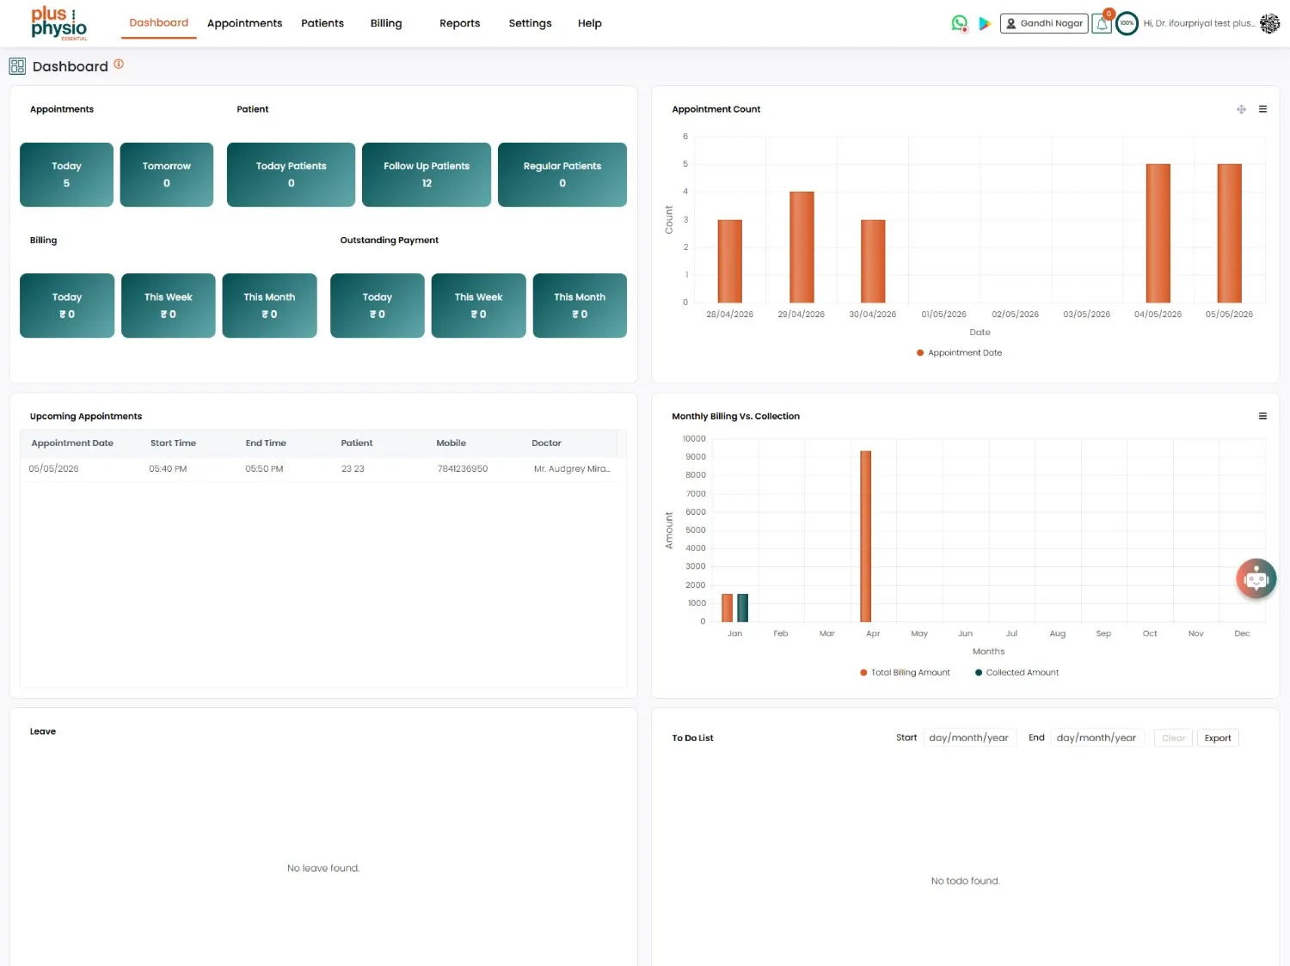Viewport: 1290px width, 966px height.
Task: Open the Follow Up Patients tile
Action: [x=427, y=174]
